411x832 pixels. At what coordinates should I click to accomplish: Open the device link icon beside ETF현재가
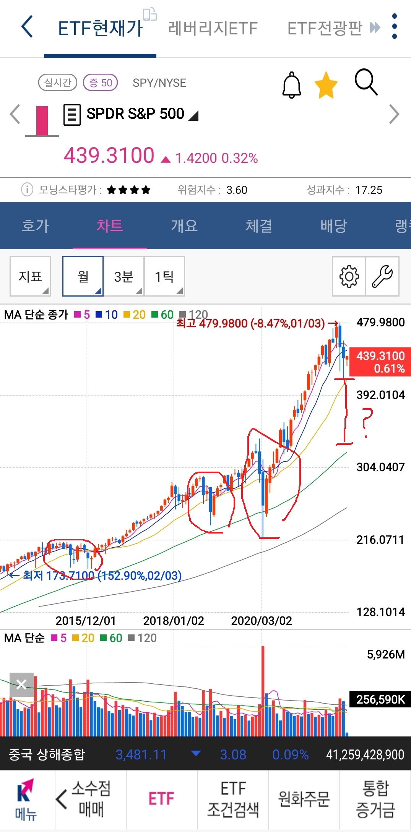pos(150,14)
